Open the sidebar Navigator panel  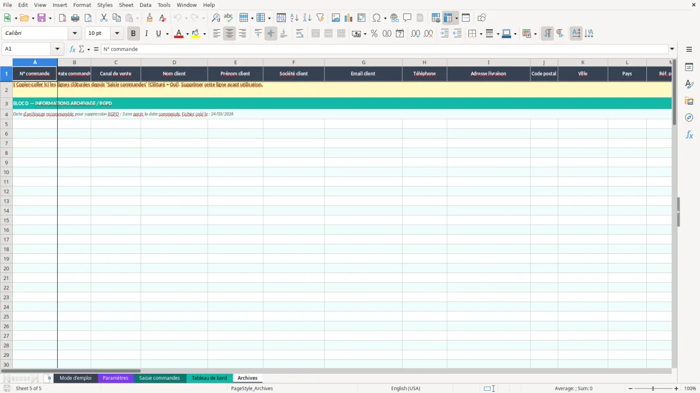click(689, 118)
